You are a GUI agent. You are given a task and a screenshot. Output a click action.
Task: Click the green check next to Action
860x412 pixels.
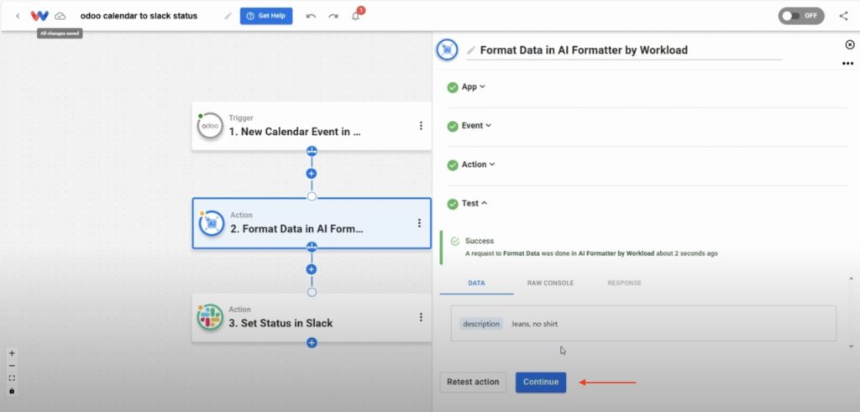(453, 165)
